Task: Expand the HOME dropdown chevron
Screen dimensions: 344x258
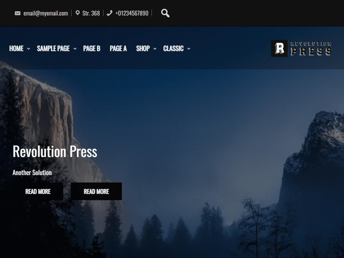Action: click(28, 49)
